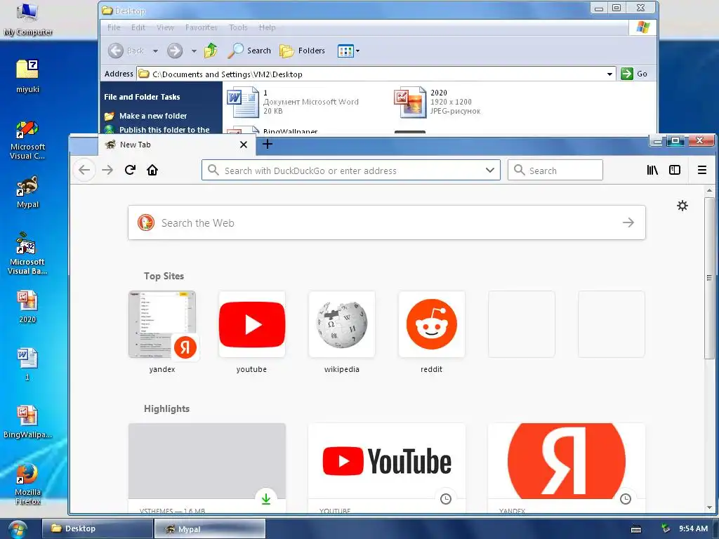This screenshot has width=719, height=539.
Task: Open the Mypal home page button
Action: (x=152, y=170)
